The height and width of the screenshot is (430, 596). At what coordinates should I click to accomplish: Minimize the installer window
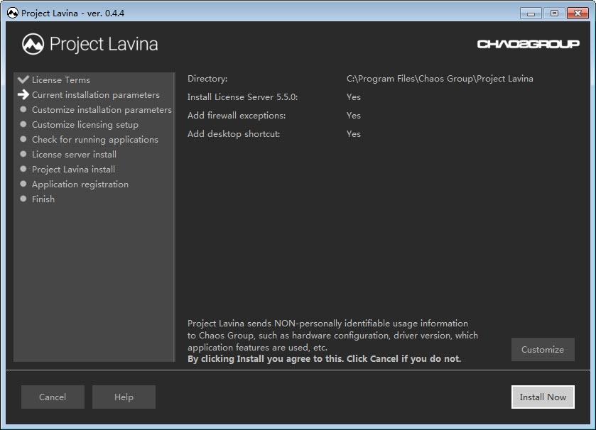[531, 13]
